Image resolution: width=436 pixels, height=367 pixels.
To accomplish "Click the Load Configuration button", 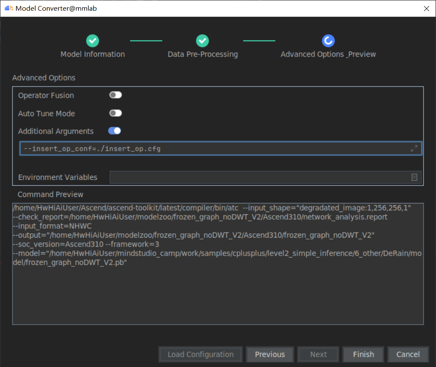I will [x=201, y=355].
